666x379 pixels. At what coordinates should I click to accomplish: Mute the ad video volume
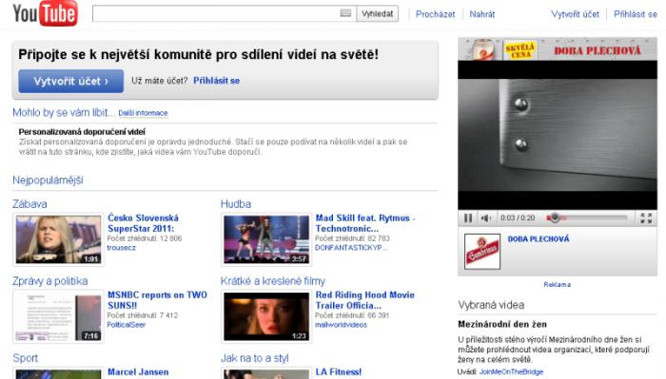(x=485, y=218)
